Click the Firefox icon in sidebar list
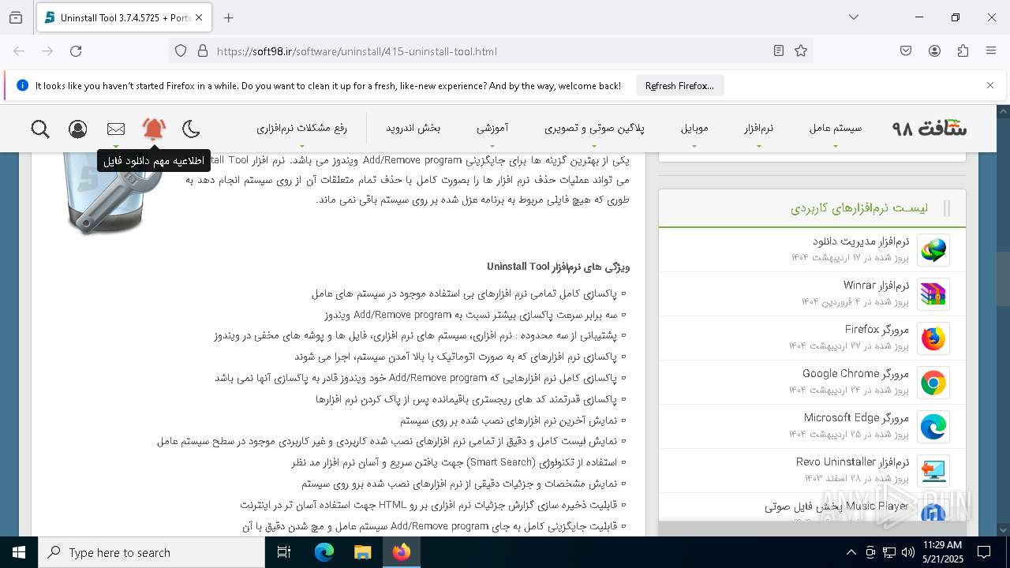This screenshot has height=568, width=1010. [933, 338]
